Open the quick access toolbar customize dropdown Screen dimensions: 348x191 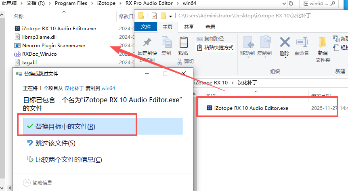pyautogui.click(x=170, y=16)
